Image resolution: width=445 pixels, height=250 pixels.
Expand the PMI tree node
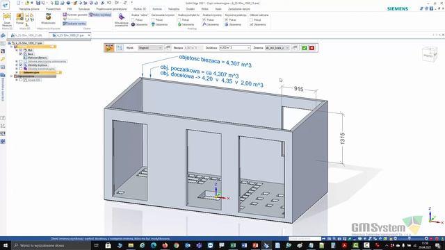click(x=17, y=50)
